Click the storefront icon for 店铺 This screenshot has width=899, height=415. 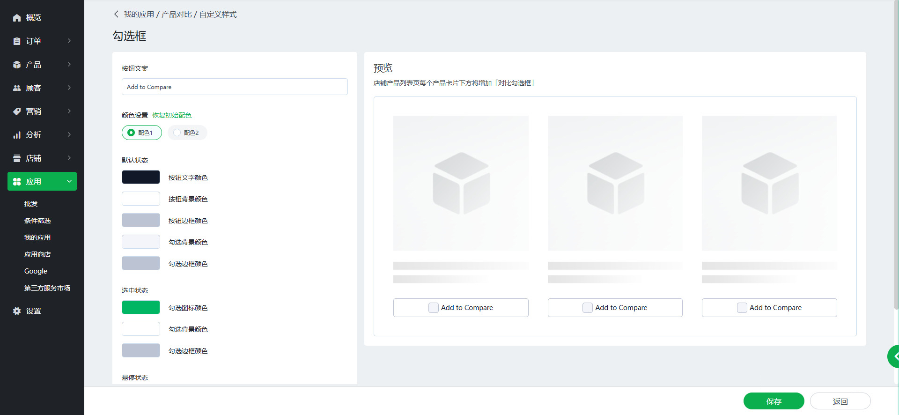click(17, 158)
